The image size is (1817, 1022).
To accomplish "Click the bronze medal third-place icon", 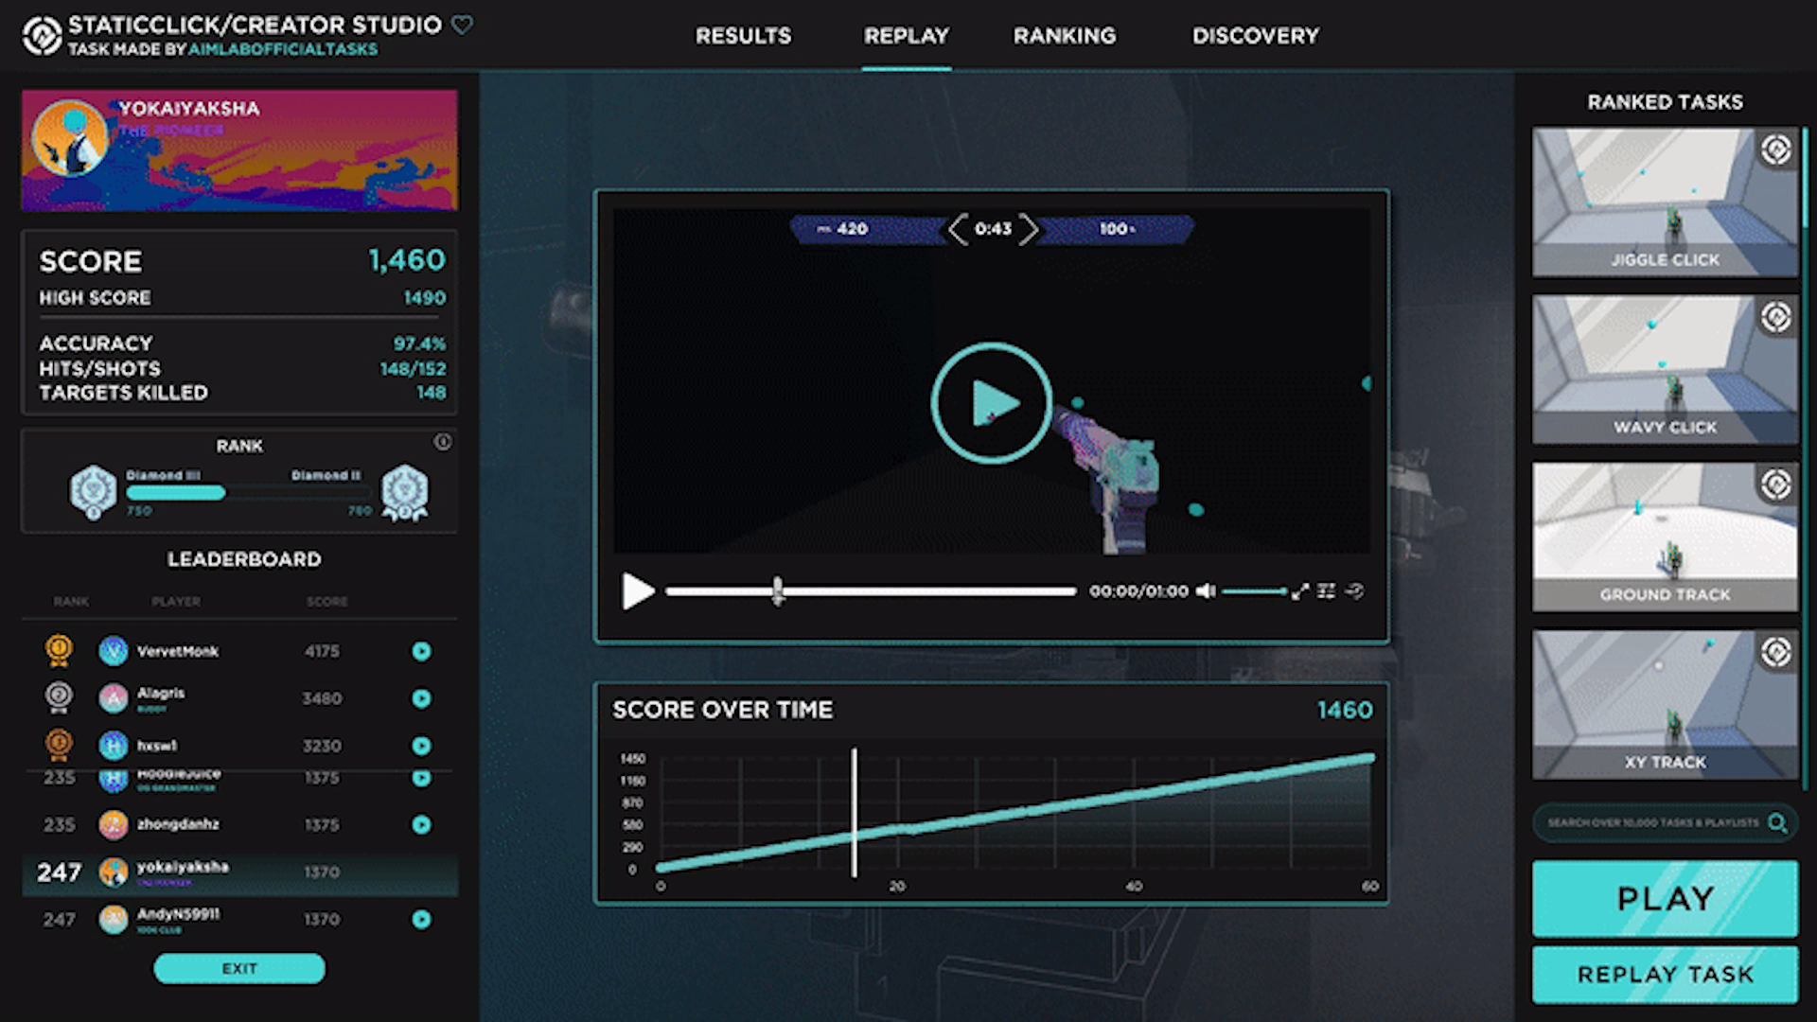I will pos(59,745).
